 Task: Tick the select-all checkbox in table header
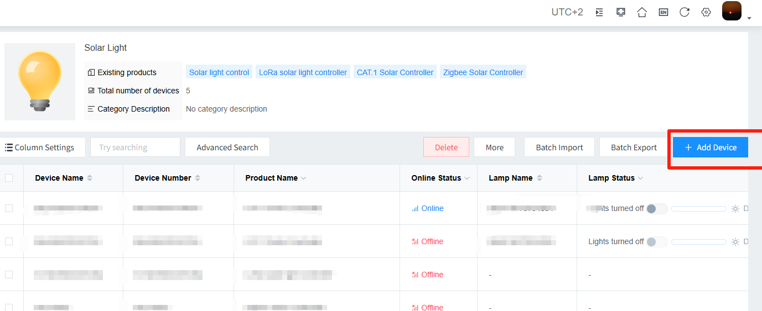coord(9,178)
